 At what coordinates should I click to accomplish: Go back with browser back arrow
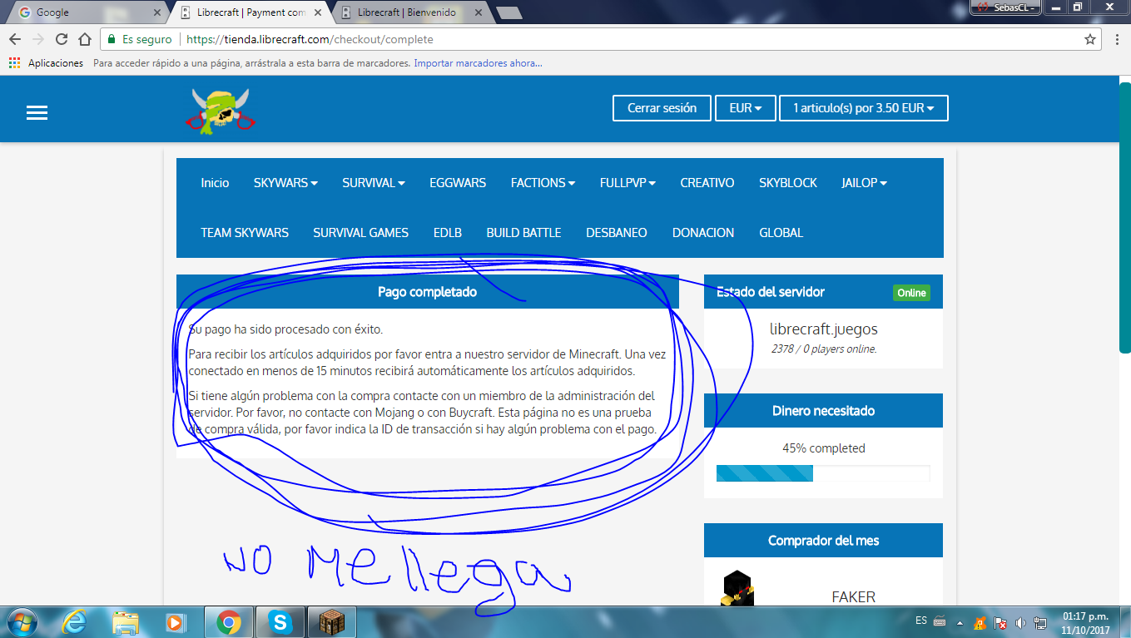(15, 39)
